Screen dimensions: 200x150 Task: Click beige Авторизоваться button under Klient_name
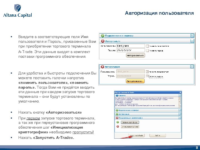136,55
